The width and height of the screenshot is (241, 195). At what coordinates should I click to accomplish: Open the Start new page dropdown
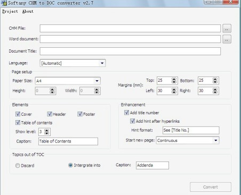point(188,140)
